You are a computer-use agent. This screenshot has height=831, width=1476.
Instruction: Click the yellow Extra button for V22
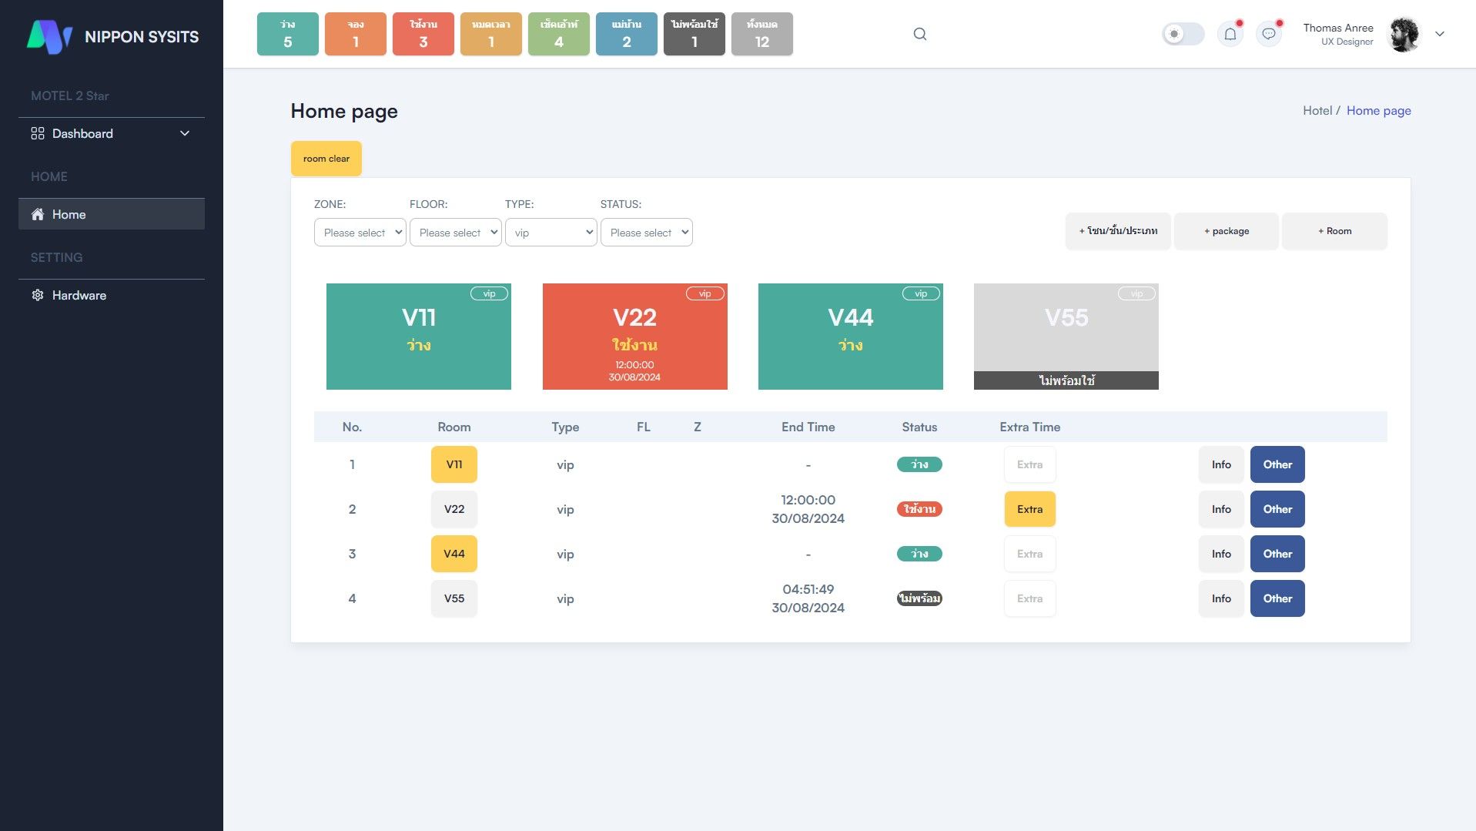(1029, 509)
